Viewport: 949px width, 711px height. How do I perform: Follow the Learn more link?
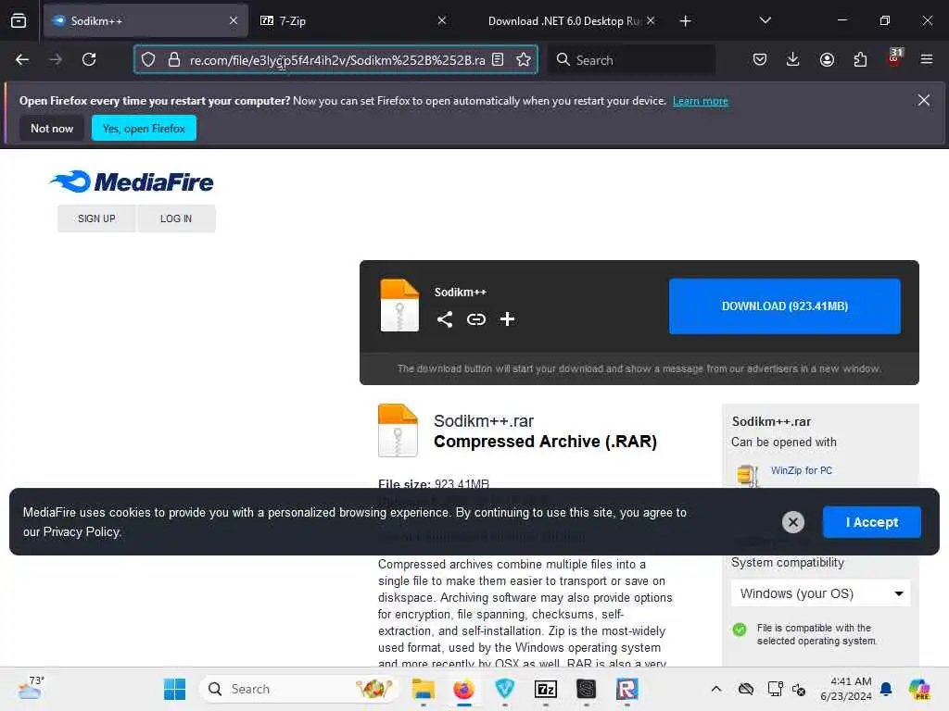[701, 101]
